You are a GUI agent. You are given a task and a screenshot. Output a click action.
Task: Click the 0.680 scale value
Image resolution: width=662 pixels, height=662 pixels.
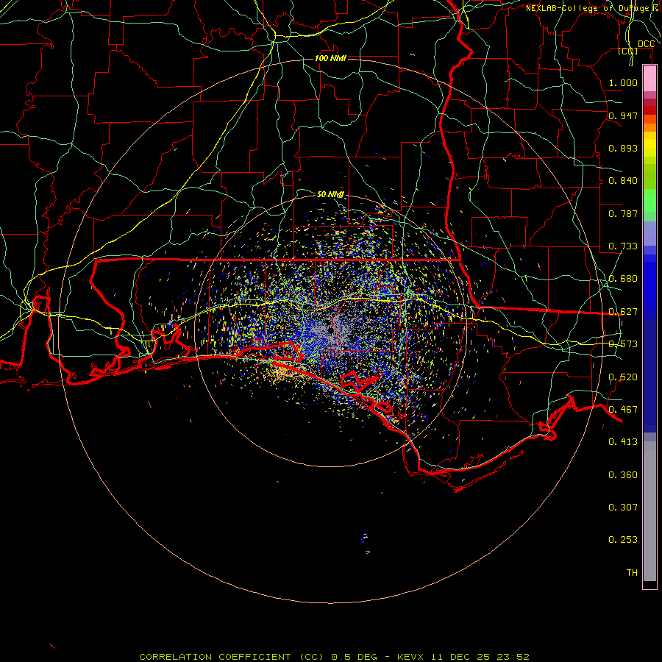point(623,279)
